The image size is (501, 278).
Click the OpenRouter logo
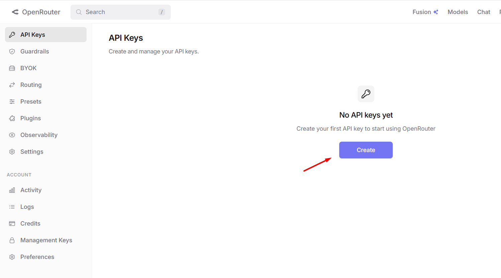36,12
